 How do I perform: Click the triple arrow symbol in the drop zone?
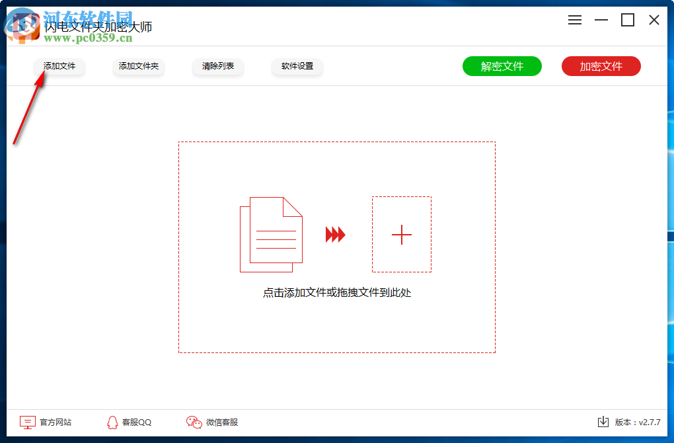pos(336,235)
